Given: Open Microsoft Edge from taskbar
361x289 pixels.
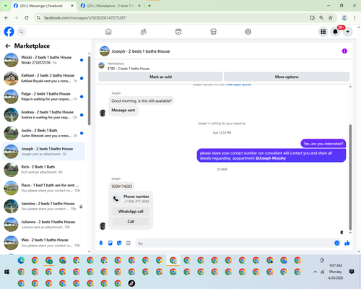Looking at the screenshot, I should click(21, 260).
